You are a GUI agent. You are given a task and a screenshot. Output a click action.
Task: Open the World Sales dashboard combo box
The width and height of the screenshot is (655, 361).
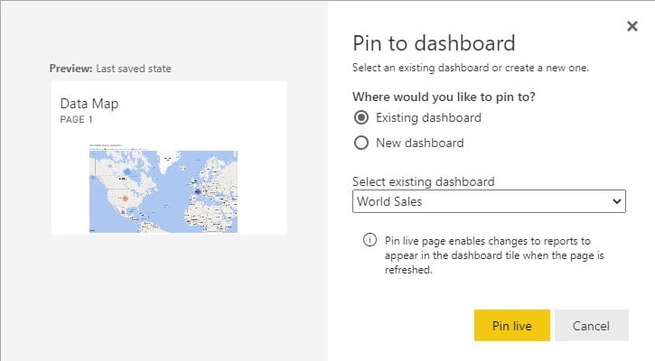tap(489, 201)
